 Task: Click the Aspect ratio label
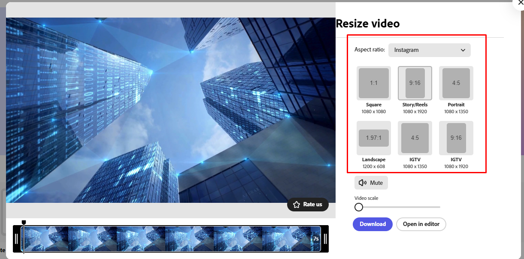tap(370, 50)
